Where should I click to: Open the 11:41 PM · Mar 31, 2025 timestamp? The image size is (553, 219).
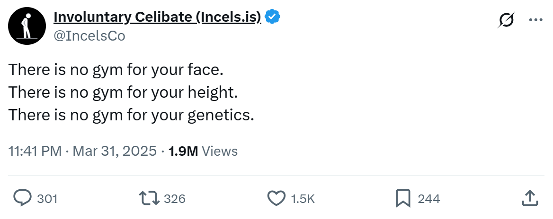82,151
